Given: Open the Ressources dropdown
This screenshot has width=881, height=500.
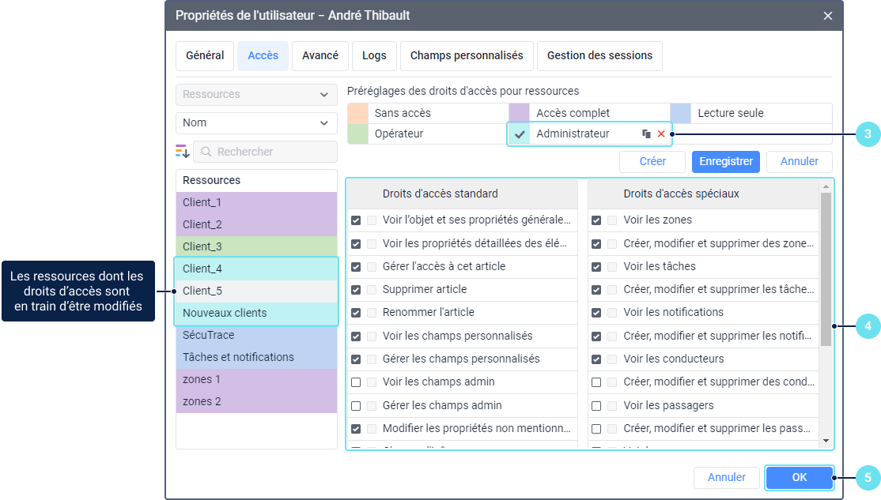Looking at the screenshot, I should pos(256,94).
